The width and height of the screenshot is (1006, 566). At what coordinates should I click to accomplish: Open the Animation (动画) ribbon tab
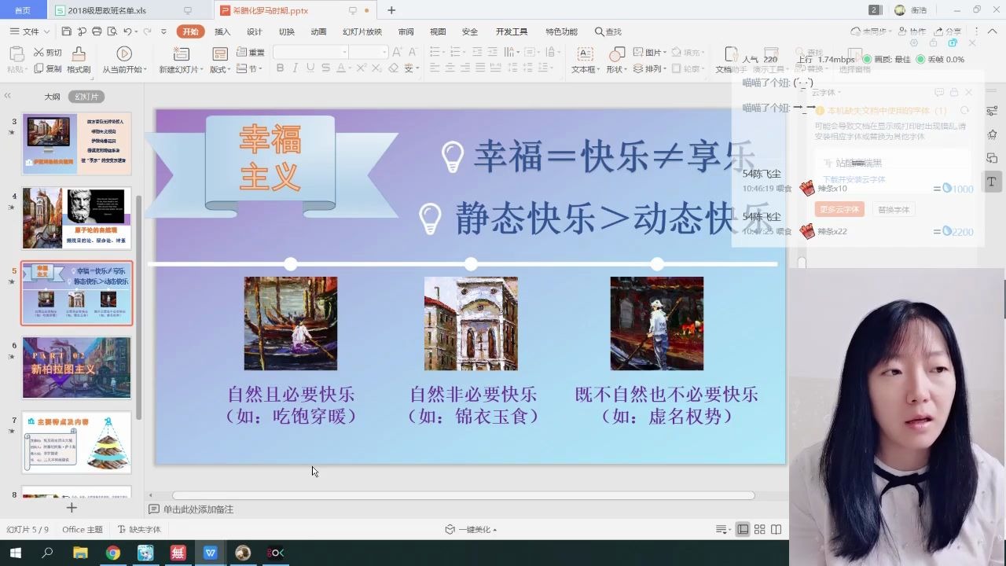click(x=318, y=31)
